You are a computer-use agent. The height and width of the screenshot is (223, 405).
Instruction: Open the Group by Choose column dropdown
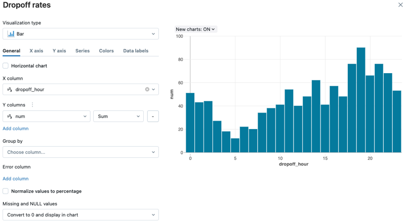coord(80,152)
